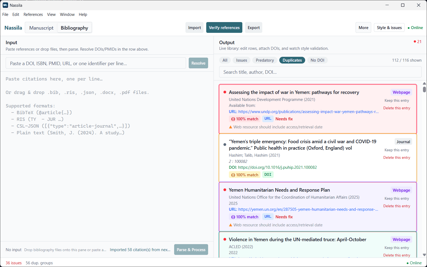Delete the Yemen's triple emergency entry
Viewport: 427px width, 267px height.
pos(397,157)
